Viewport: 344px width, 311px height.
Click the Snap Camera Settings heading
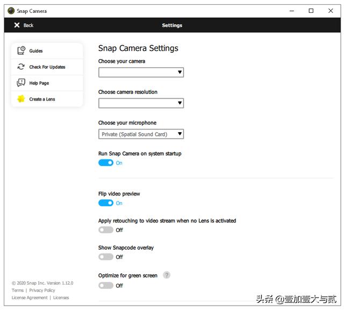point(138,48)
